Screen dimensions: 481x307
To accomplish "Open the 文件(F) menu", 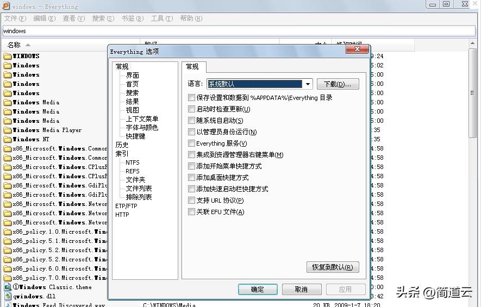I will [x=15, y=18].
